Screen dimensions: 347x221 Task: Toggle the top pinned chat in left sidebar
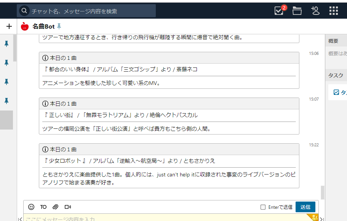[x=6, y=44]
